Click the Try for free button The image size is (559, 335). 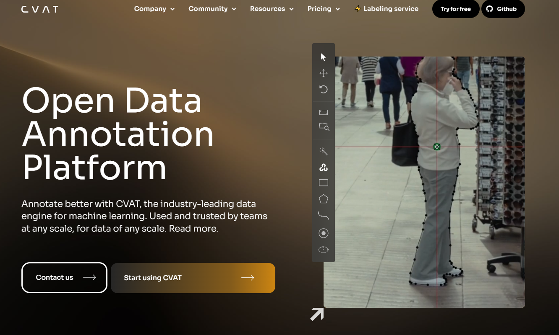pos(456,9)
